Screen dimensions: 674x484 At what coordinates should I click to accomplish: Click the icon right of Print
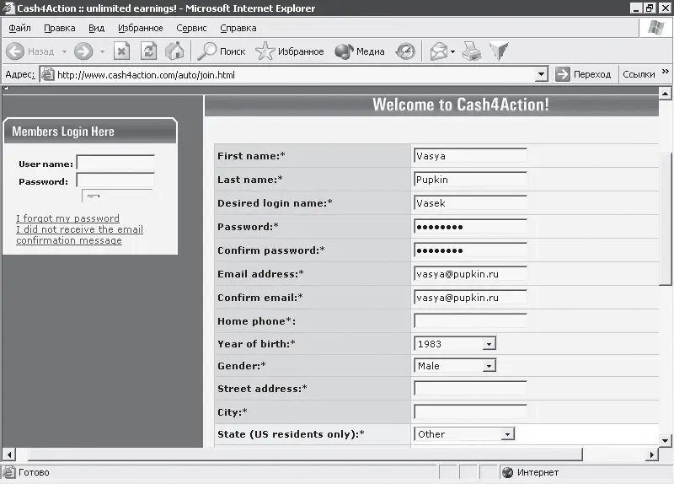coord(499,51)
